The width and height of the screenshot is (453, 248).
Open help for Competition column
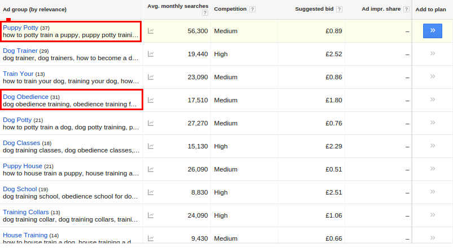252,9
